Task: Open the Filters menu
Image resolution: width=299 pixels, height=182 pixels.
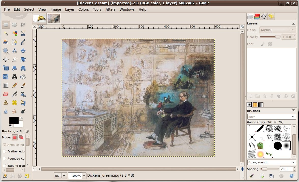Action: (110, 9)
